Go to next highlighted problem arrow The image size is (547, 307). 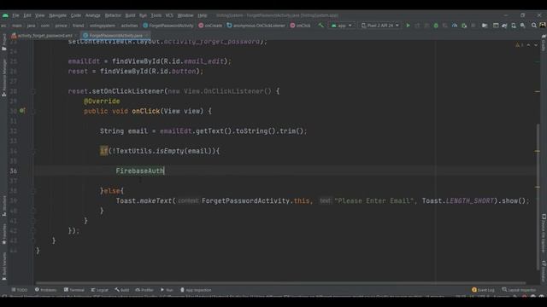[x=536, y=45]
